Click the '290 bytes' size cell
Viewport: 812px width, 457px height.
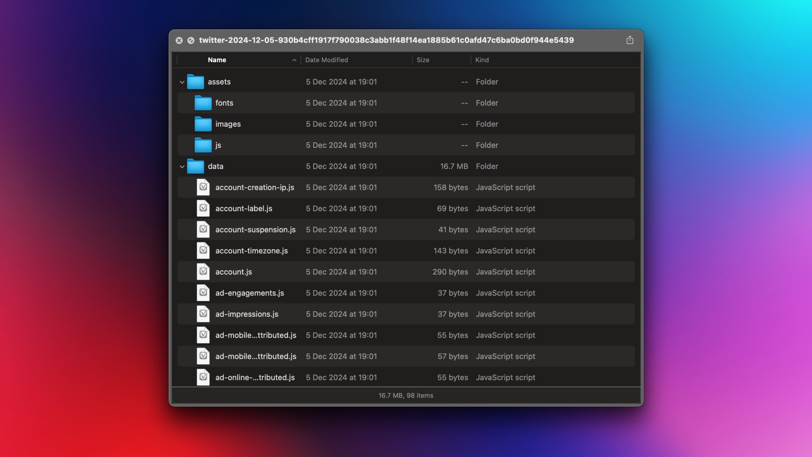tap(450, 272)
